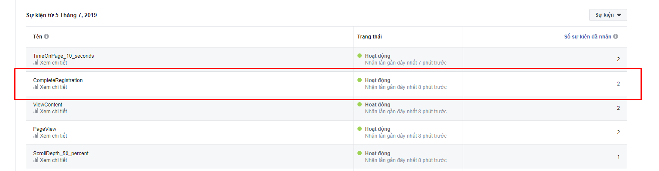The width and height of the screenshot is (659, 171).
Task: Open Xem chi tiết under TimeOnPage_10_seconds
Action: coord(53,63)
